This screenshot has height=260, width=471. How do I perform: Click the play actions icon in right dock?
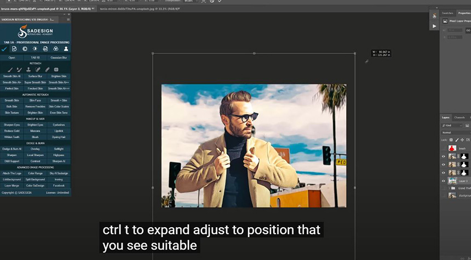[434, 26]
